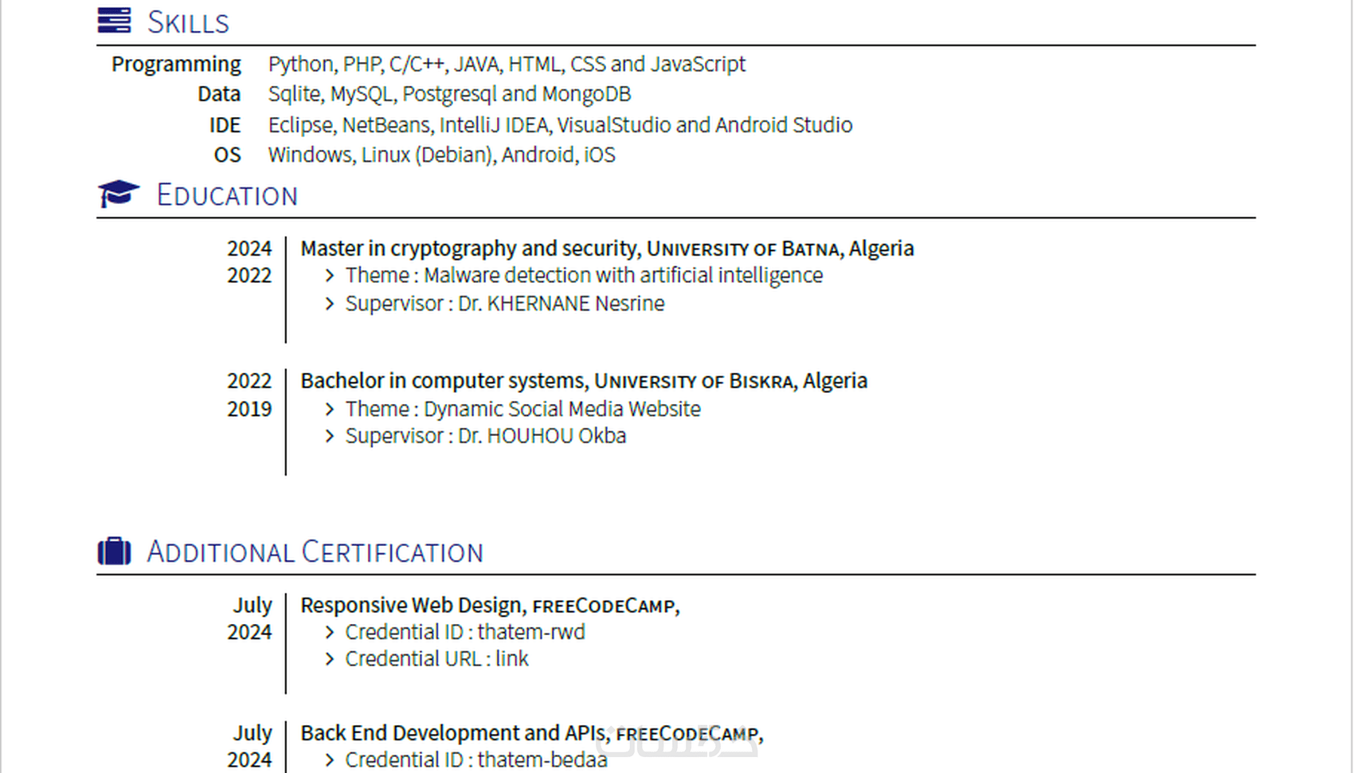
Task: Click the Education graduation cap icon
Action: tap(118, 194)
